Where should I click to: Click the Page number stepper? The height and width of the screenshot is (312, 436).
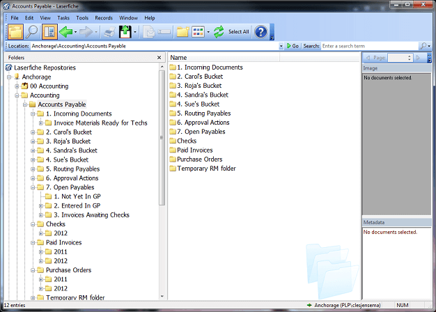[x=409, y=58]
